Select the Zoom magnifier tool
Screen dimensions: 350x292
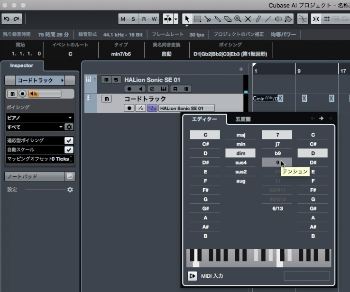pyautogui.click(x=238, y=19)
